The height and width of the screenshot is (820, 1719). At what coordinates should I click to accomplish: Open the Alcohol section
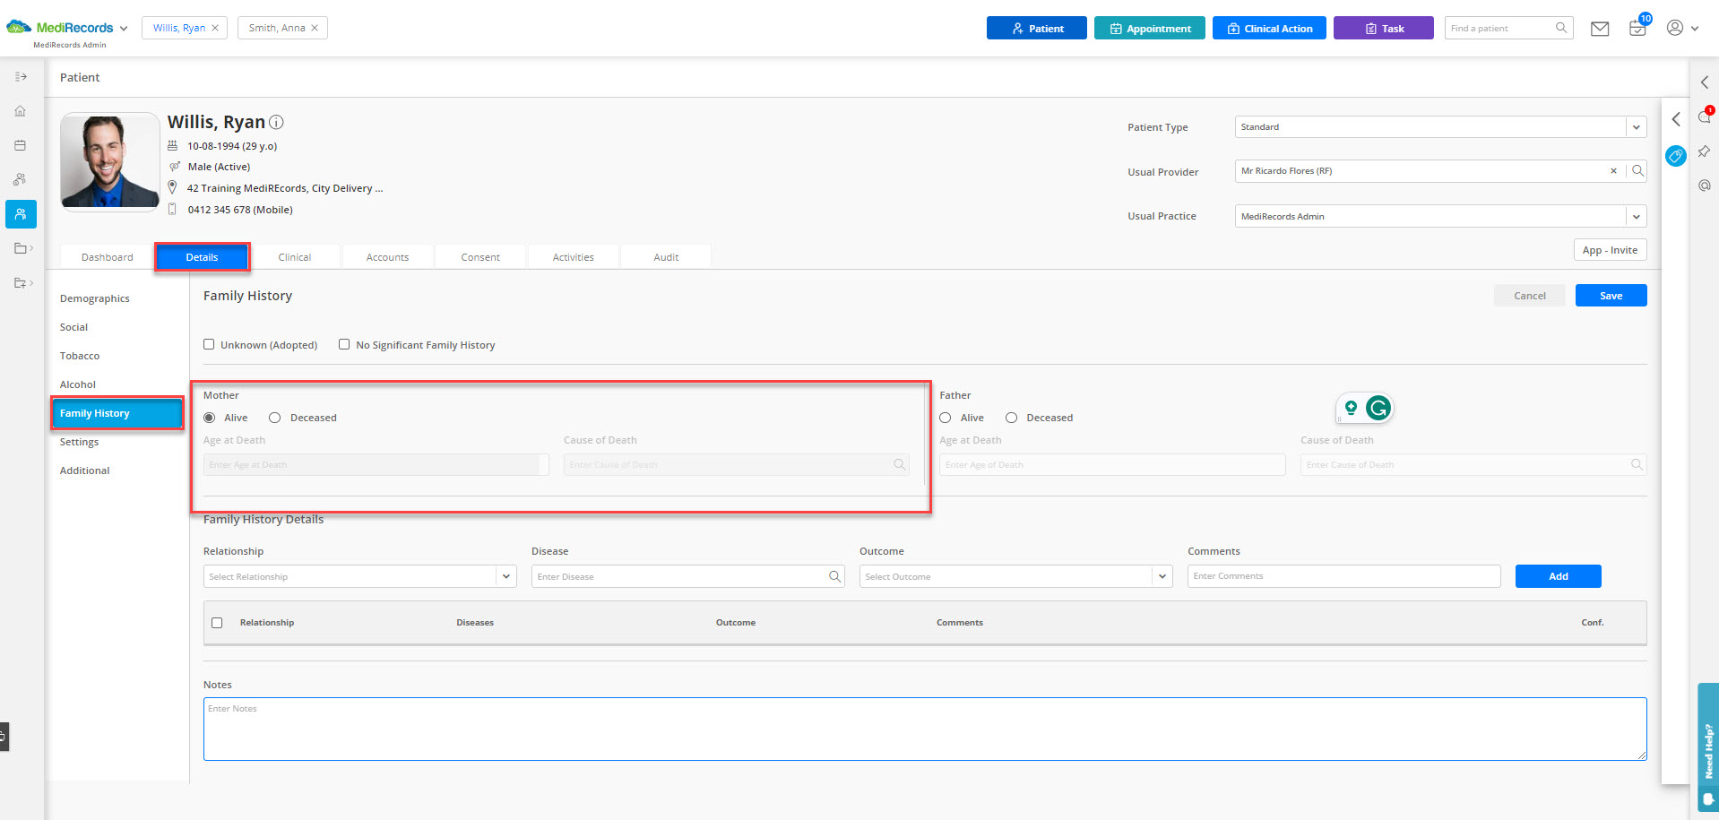click(x=78, y=384)
